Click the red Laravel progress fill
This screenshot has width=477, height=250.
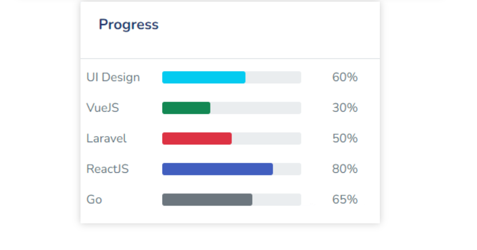(x=197, y=138)
